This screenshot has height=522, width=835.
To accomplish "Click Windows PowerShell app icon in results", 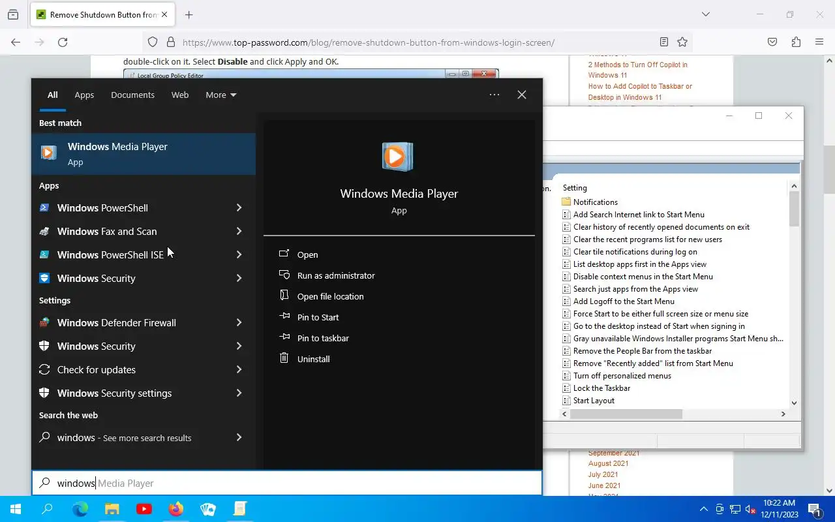I will (x=44, y=207).
